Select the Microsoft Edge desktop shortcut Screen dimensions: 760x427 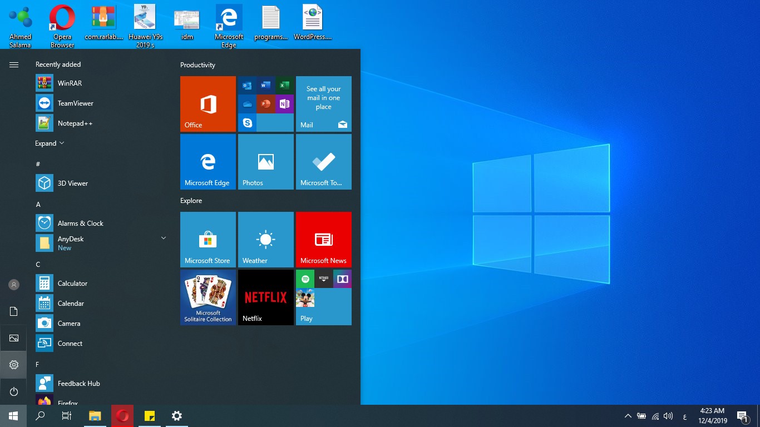pyautogui.click(x=229, y=26)
